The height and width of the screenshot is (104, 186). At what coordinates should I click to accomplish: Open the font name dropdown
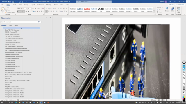pyautogui.click(x=27, y=8)
